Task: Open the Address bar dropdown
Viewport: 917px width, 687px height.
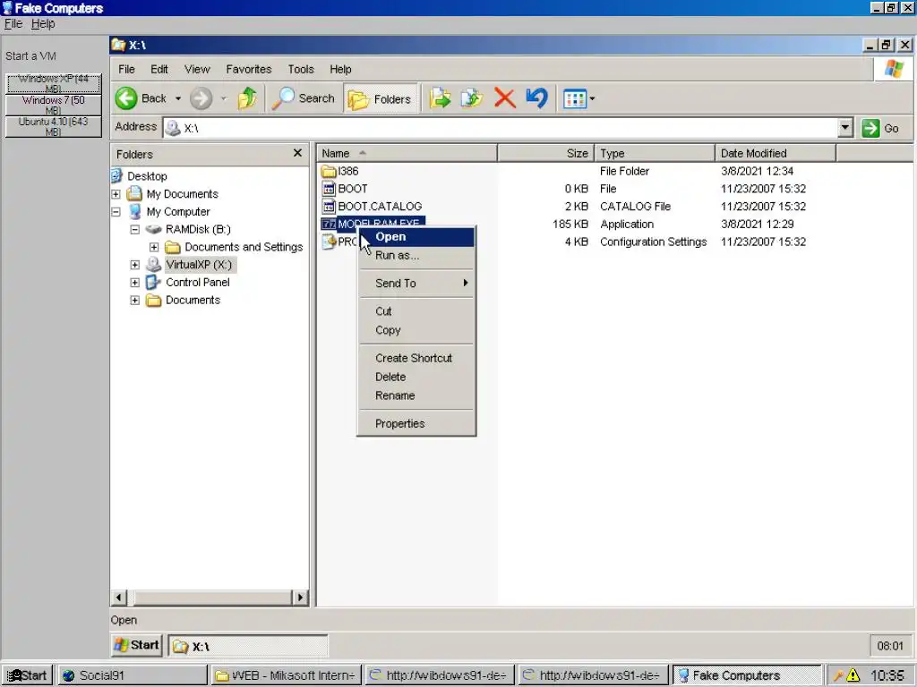Action: (845, 127)
